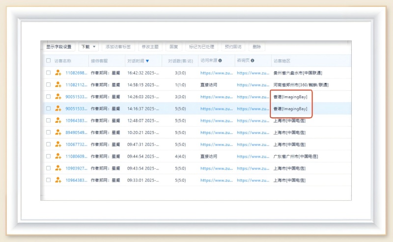
Task: Click add-visitor icon beside visitor 10903927
Action: point(58,168)
